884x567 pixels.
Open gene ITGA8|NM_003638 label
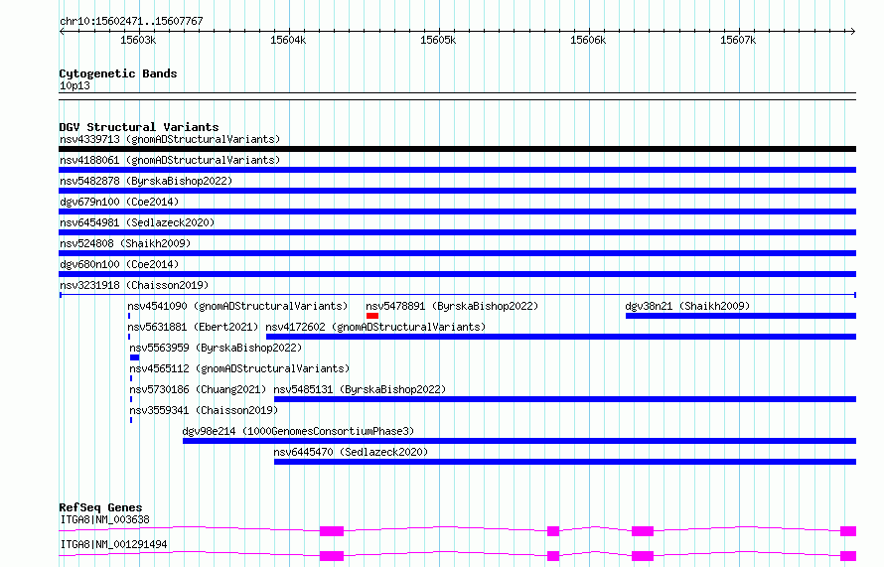105,519
